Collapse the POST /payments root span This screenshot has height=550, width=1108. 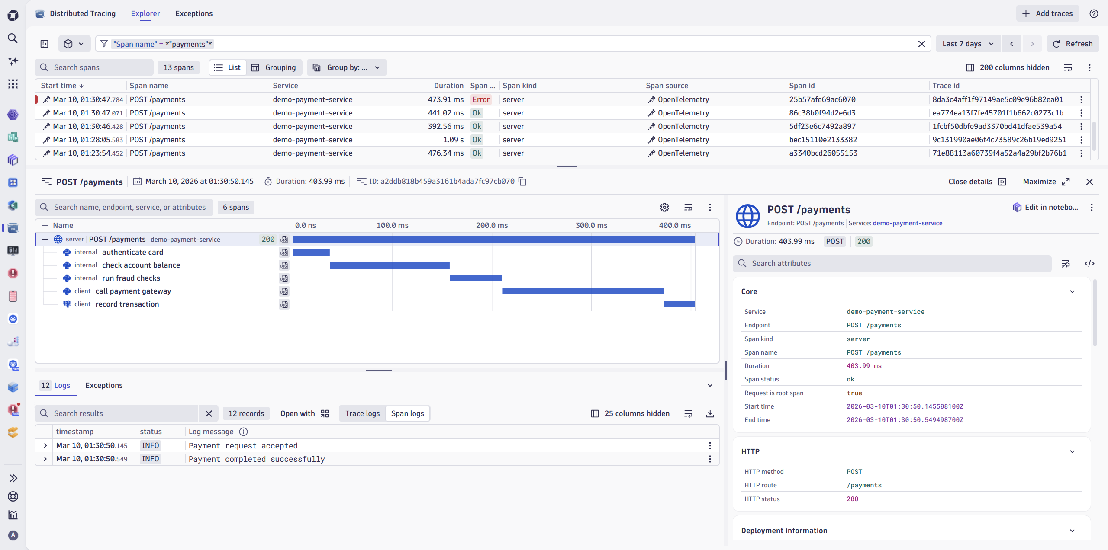pos(45,239)
